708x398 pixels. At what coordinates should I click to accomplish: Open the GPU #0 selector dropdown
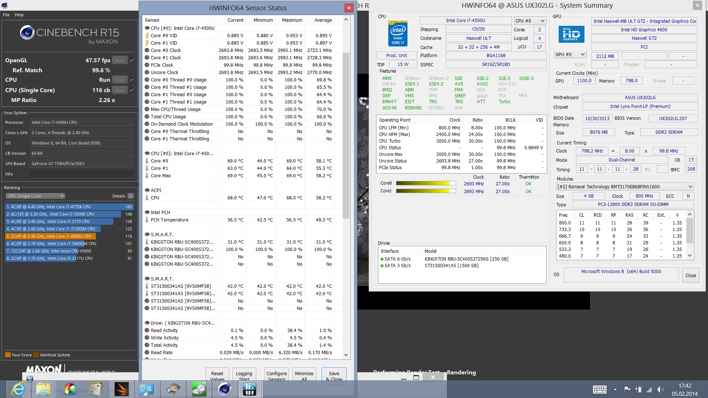570,55
